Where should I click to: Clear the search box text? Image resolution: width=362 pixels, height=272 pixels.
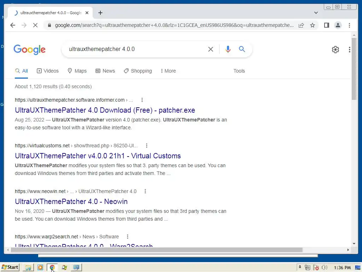pos(211,49)
